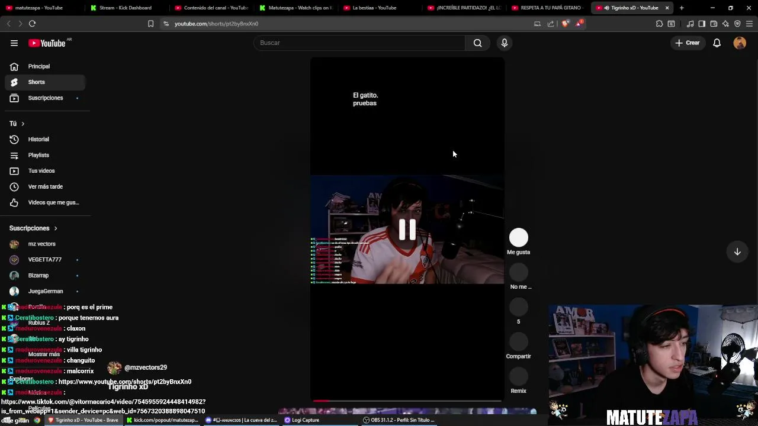The height and width of the screenshot is (426, 758).
Task: Seek on the Short progress bar
Action: tap(407, 401)
